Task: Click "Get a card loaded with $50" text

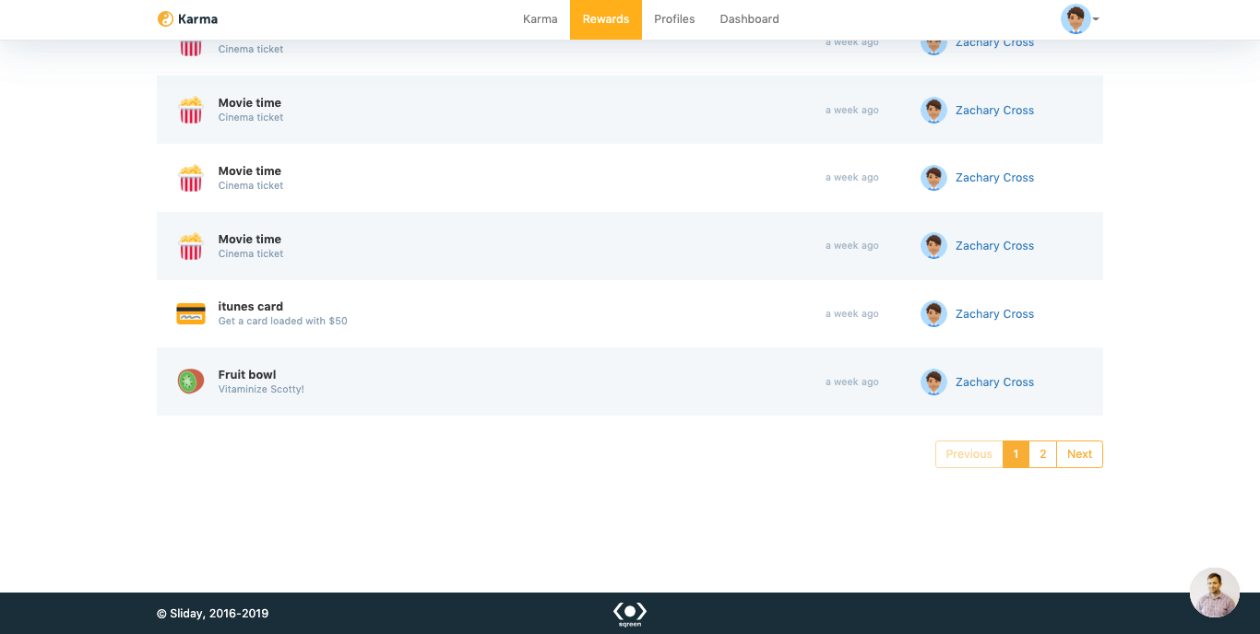Action: click(283, 322)
